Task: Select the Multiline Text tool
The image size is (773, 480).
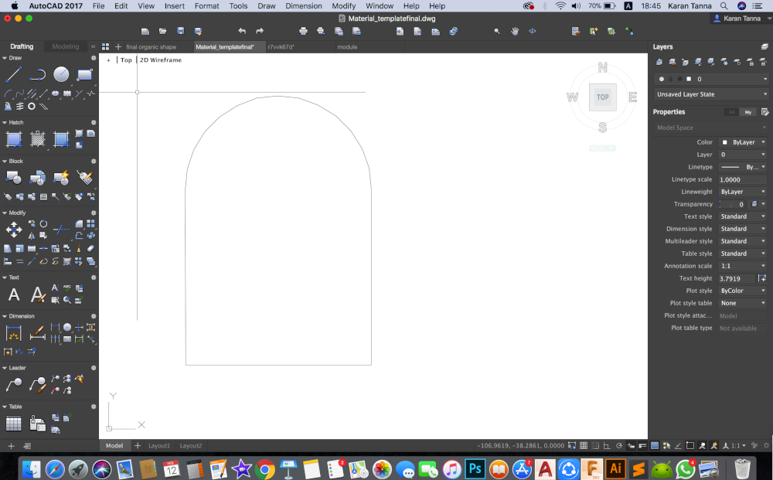Action: pos(14,294)
